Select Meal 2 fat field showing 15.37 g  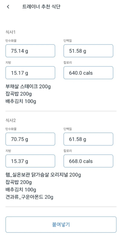pyautogui.click(x=30, y=161)
